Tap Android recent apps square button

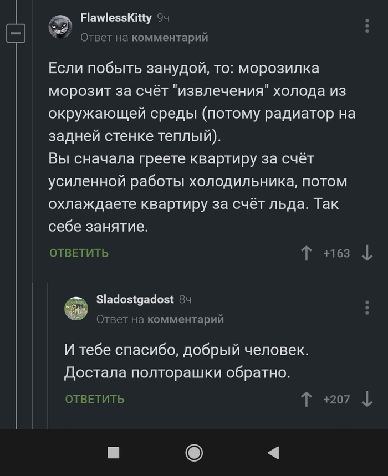click(x=114, y=453)
